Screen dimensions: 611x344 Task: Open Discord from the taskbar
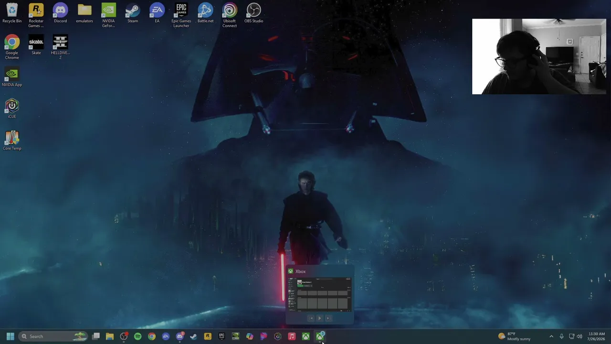179,336
